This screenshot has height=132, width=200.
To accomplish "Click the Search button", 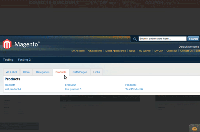I will click(x=193, y=39).
